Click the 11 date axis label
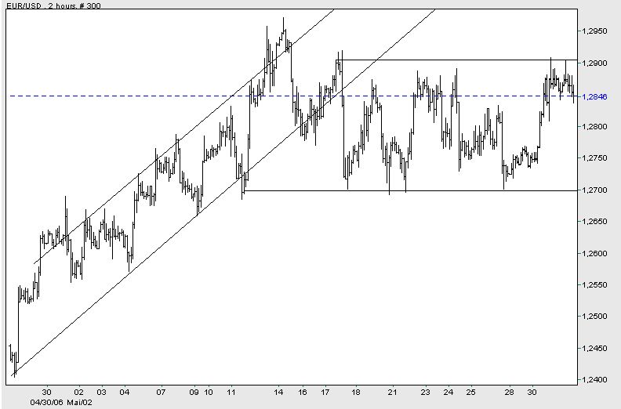This screenshot has width=621, height=409. tap(231, 393)
